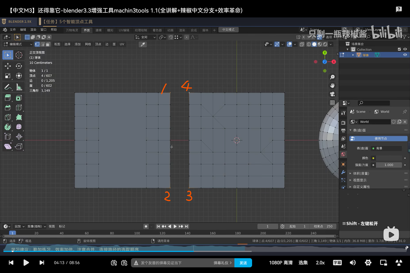Screen dimensions: 410x273
Task: Select the Knife tool
Action: pyautogui.click(x=8, y=117)
